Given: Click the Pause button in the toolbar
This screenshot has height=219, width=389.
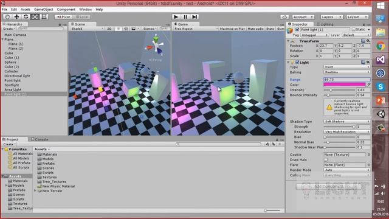Looking at the screenshot, I should tap(185, 16).
